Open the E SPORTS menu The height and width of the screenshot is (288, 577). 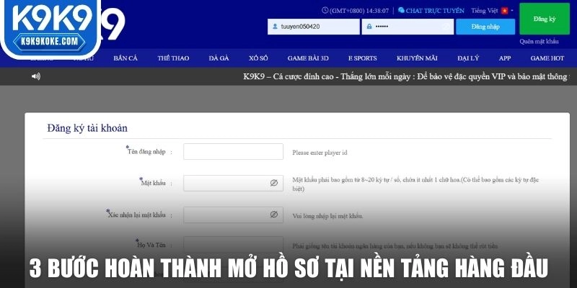363,58
